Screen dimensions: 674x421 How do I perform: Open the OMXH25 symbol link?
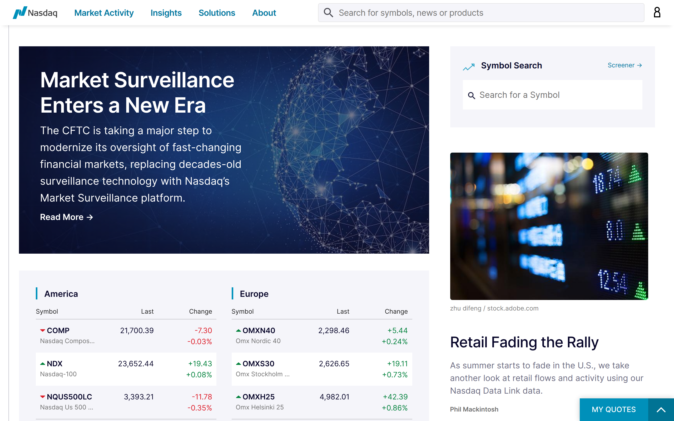(259, 397)
